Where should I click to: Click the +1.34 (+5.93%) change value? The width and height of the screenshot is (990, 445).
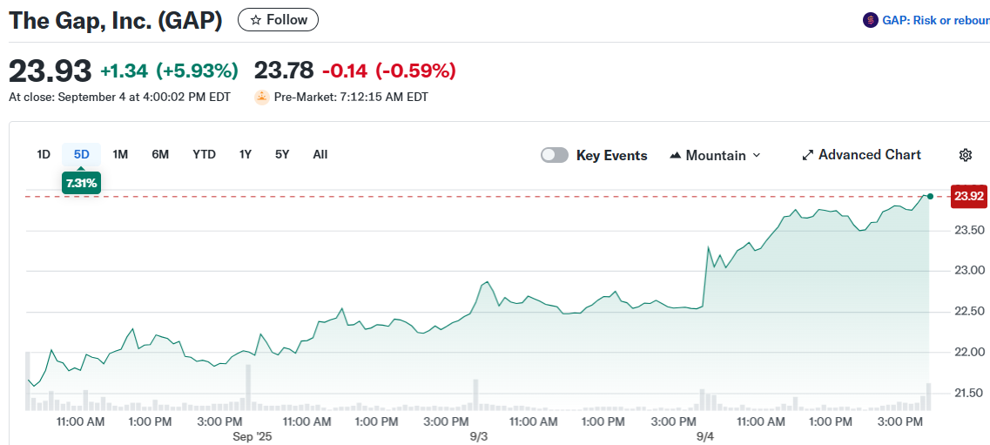pyautogui.click(x=169, y=71)
